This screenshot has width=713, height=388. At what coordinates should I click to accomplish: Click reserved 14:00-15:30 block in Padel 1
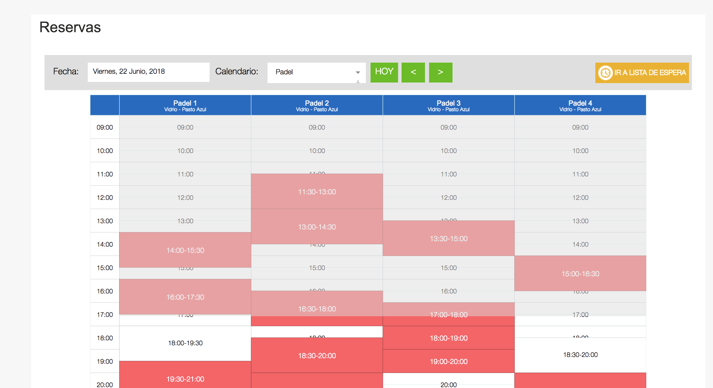185,250
